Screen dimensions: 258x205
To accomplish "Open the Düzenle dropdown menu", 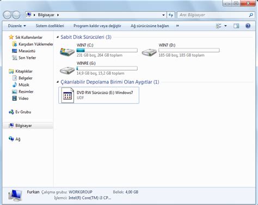I will (x=17, y=26).
